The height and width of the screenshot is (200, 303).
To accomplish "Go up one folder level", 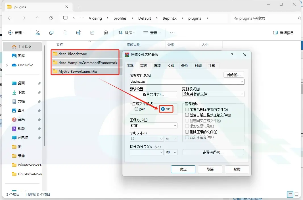I will (x=37, y=18).
